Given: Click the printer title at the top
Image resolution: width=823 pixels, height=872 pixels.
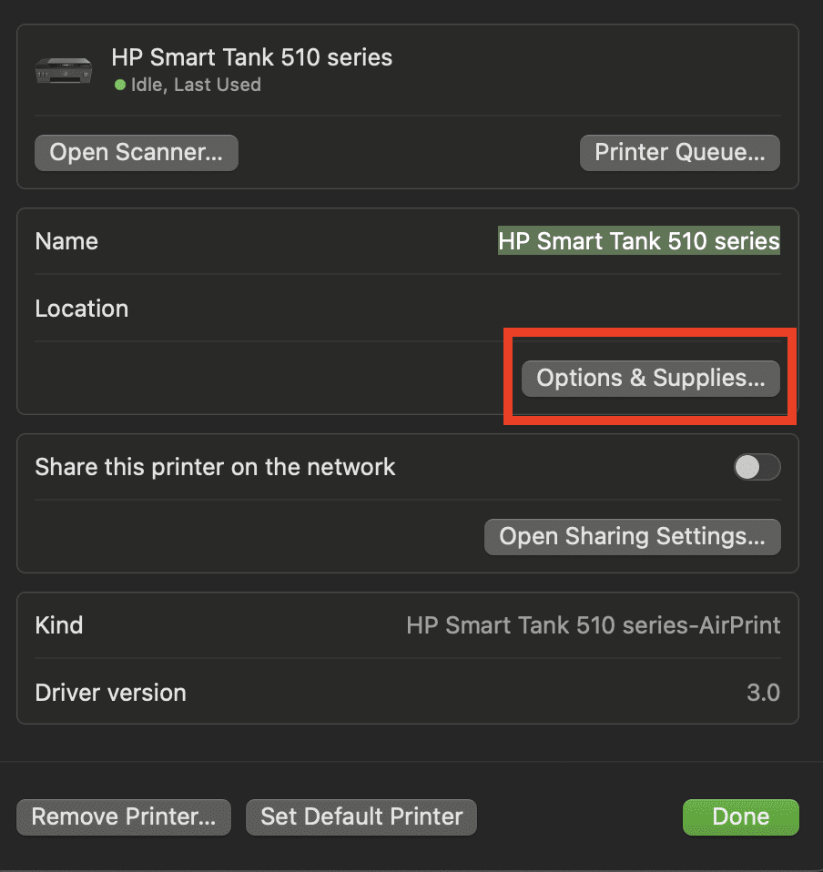Looking at the screenshot, I should pos(251,57).
